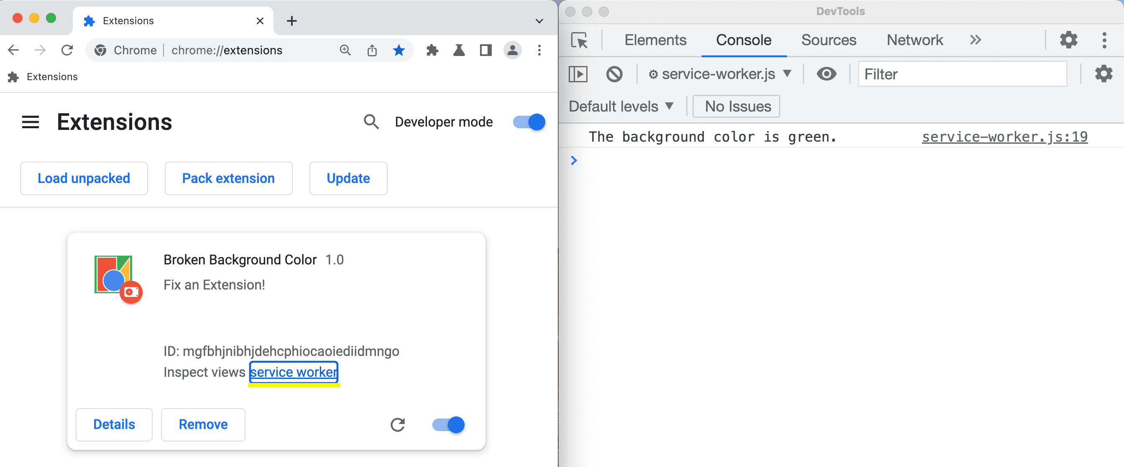This screenshot has width=1124, height=467.
Task: Click the eye/visibility toggle icon in console
Action: click(x=826, y=74)
